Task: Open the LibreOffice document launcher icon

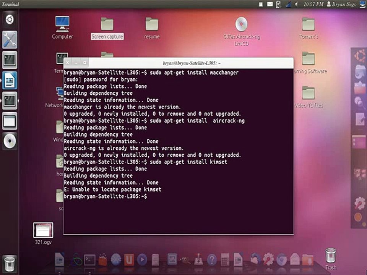Action: [10, 81]
